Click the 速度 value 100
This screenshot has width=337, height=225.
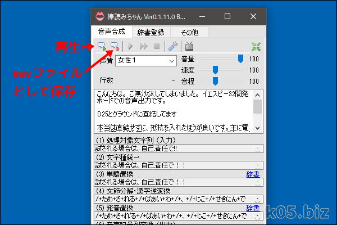254,70
